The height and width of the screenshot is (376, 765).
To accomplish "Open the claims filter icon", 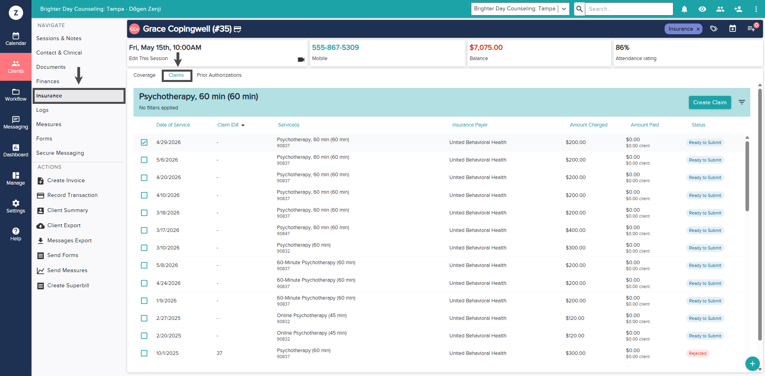I will pyautogui.click(x=741, y=102).
